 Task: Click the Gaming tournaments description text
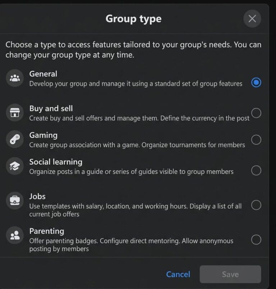138,145
